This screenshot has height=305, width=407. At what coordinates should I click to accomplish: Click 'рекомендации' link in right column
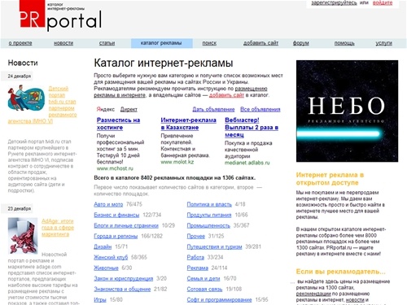click(313, 294)
